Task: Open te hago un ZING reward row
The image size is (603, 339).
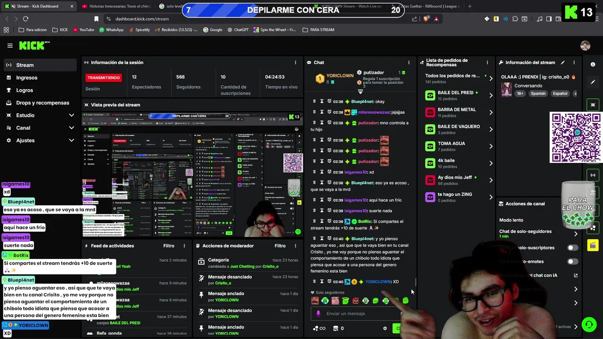Action: (459, 197)
